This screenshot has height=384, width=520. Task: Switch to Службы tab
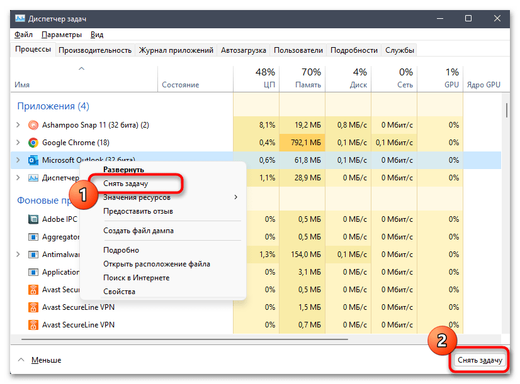click(399, 50)
